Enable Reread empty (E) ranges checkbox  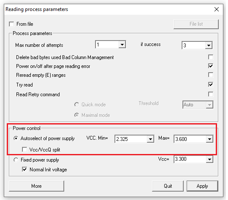point(211,75)
